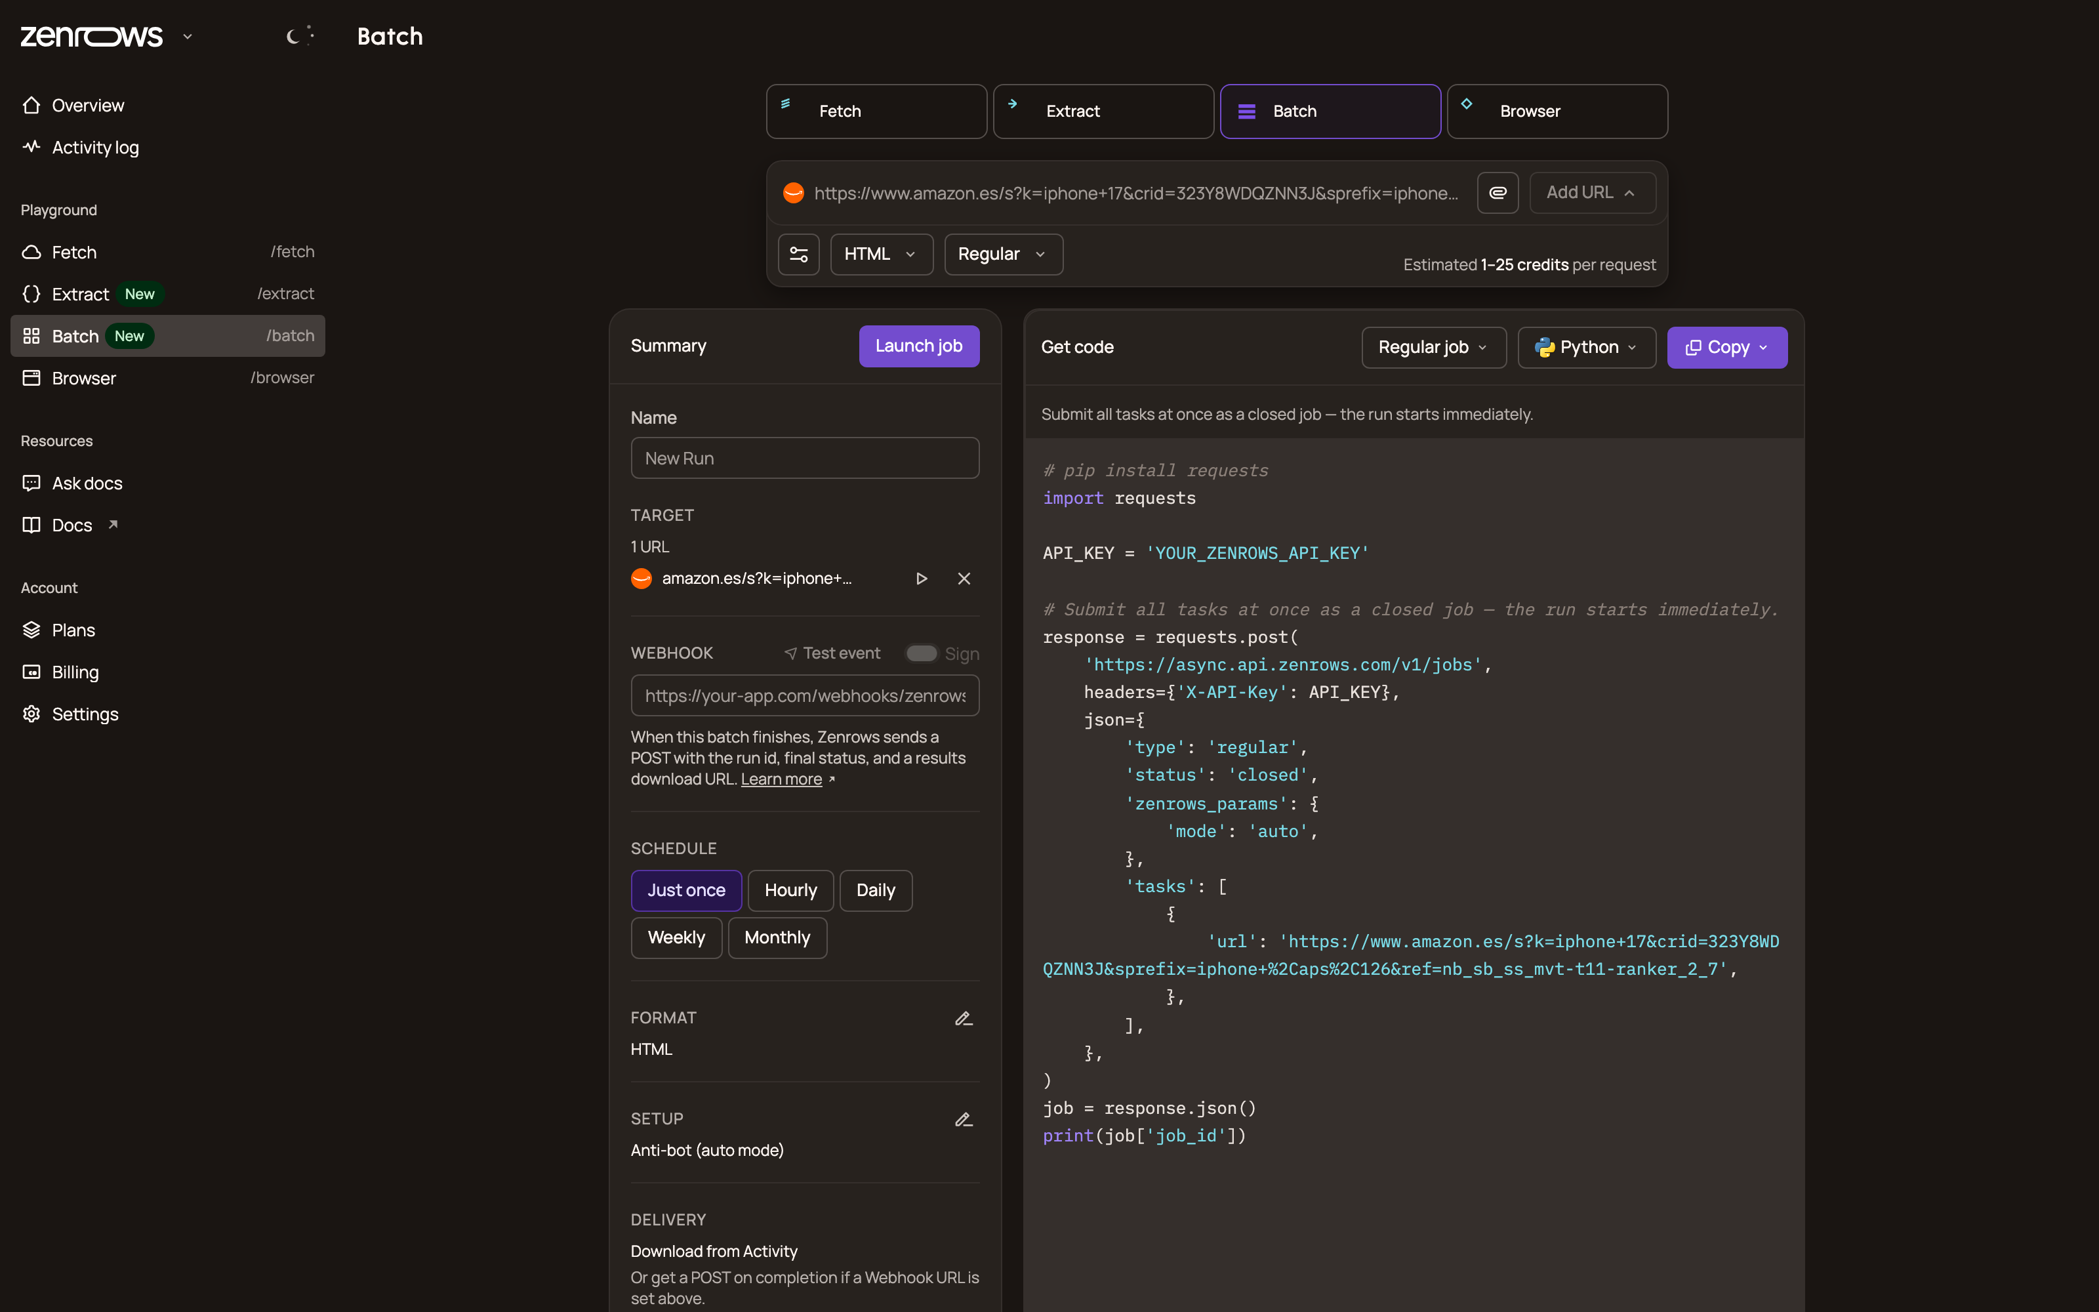Open Browser playground in sidebar
The image size is (2099, 1312).
point(169,377)
